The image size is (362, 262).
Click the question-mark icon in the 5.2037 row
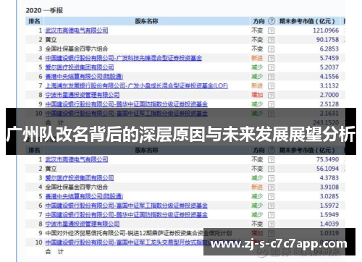tap(271, 67)
